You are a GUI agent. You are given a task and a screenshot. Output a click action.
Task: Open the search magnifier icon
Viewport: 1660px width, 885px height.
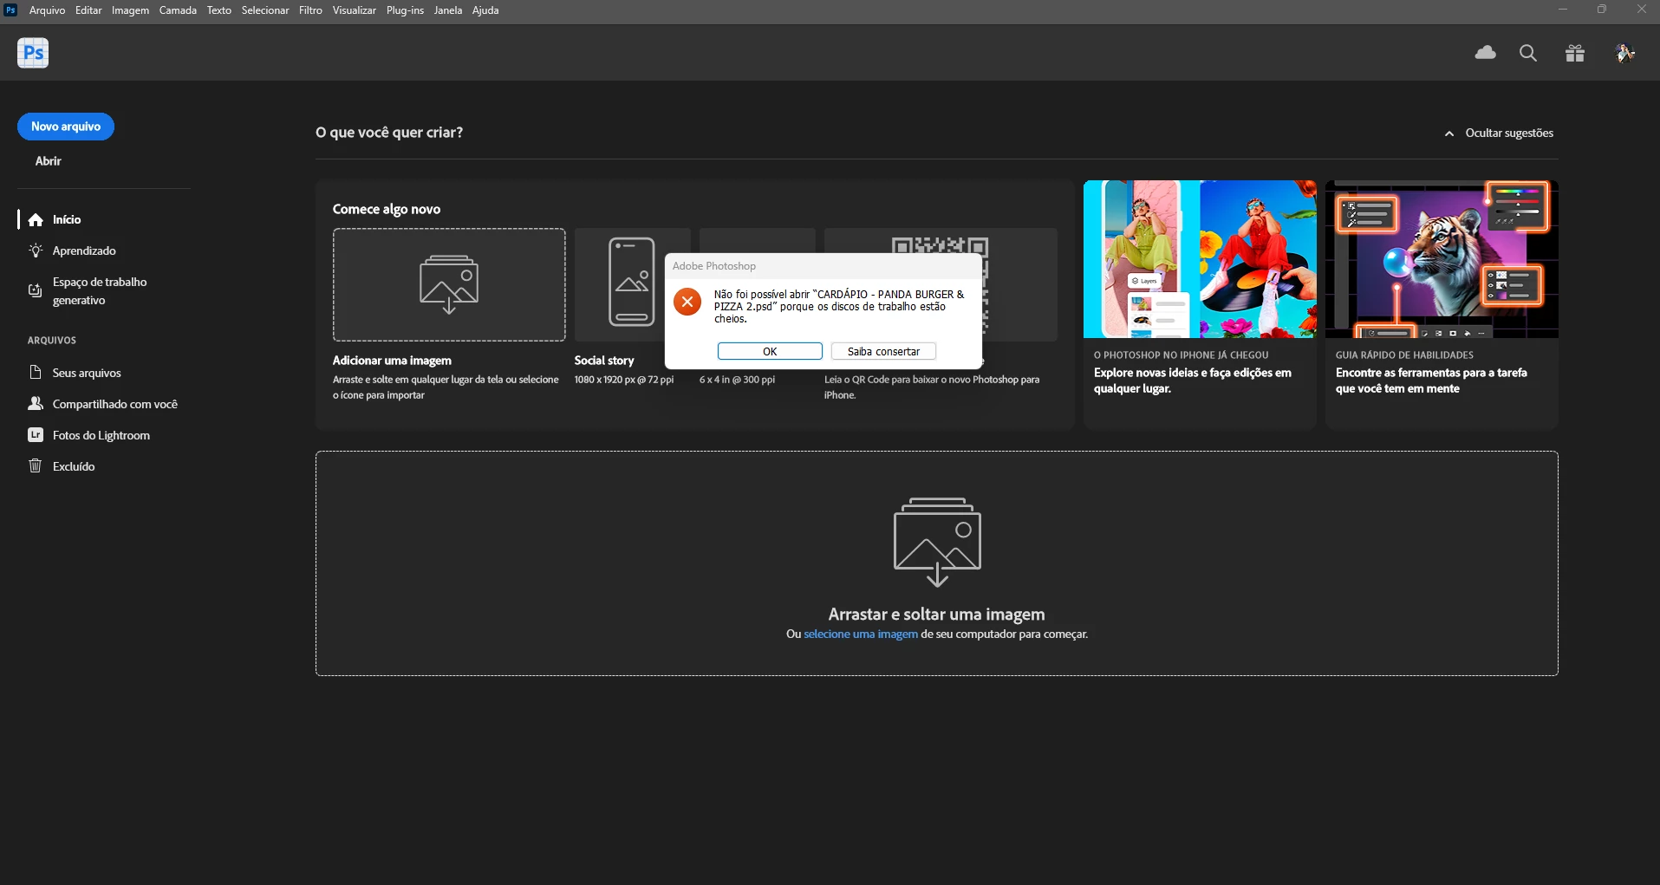[x=1528, y=53]
